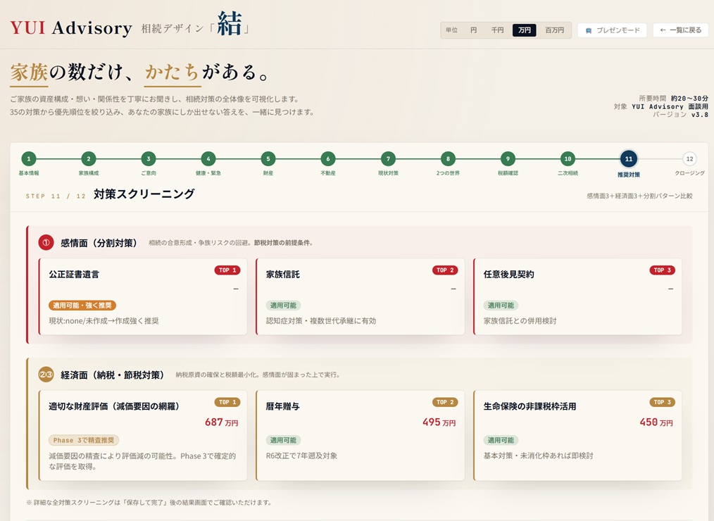
Task: Click TOP 3 badge on 任意後見契約
Action: 662,270
